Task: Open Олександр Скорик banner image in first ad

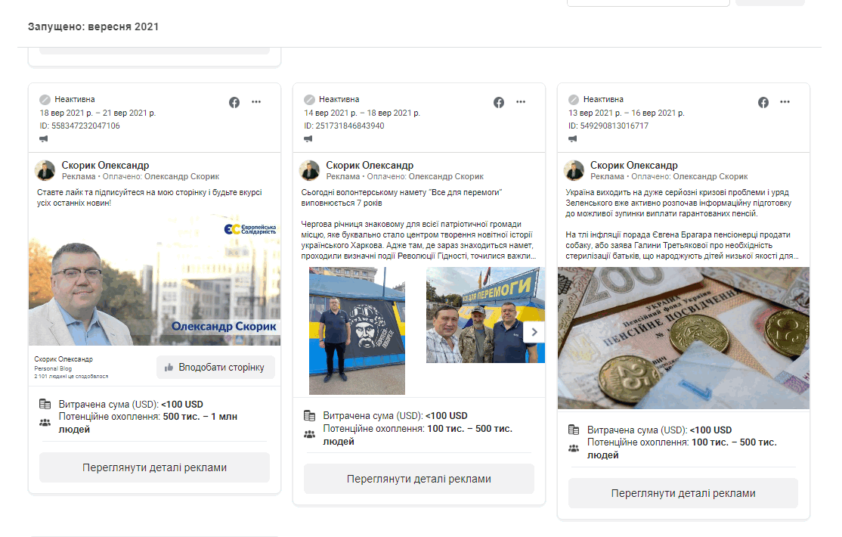Action: point(154,280)
